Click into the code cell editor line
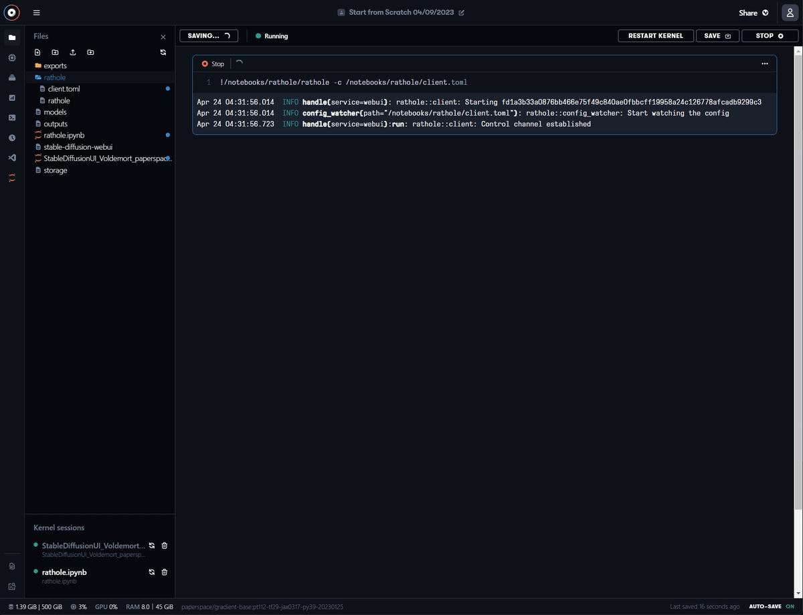This screenshot has height=615, width=803. 485,82
